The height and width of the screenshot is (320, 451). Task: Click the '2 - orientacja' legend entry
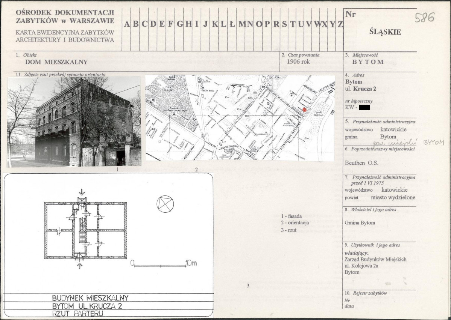295,222
